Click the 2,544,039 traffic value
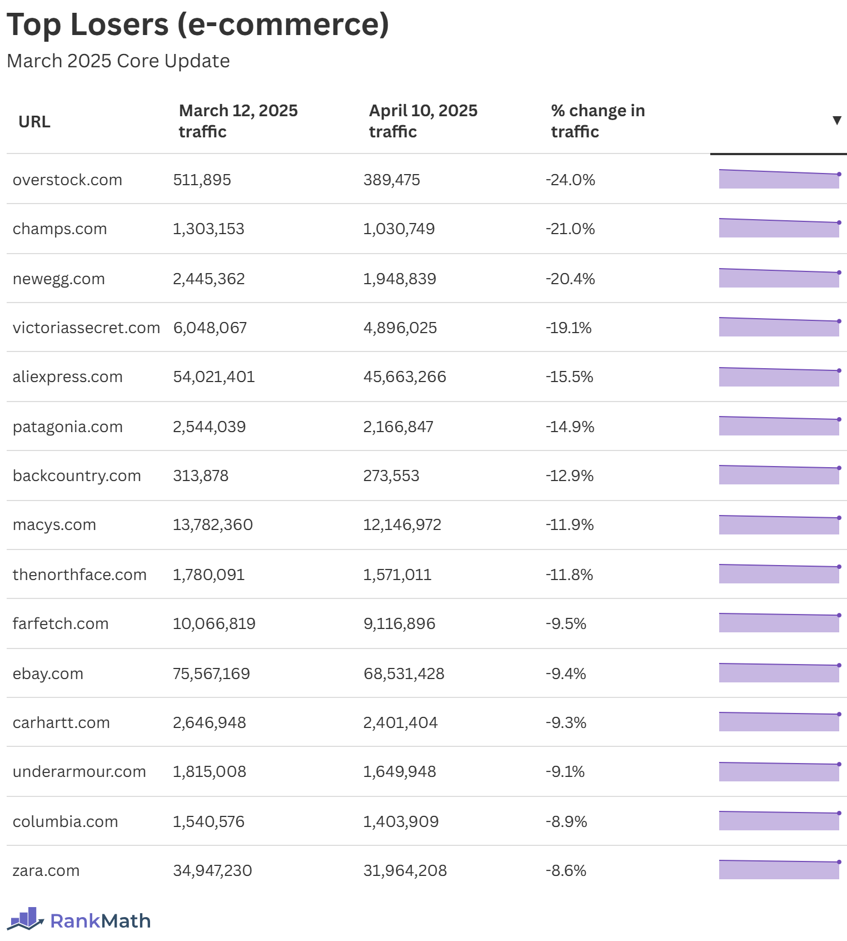847x941 pixels. click(x=209, y=427)
